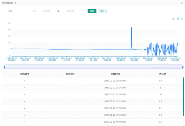Click the table's green vertical scrollbar
The height and width of the screenshot is (126, 185).
[183, 97]
